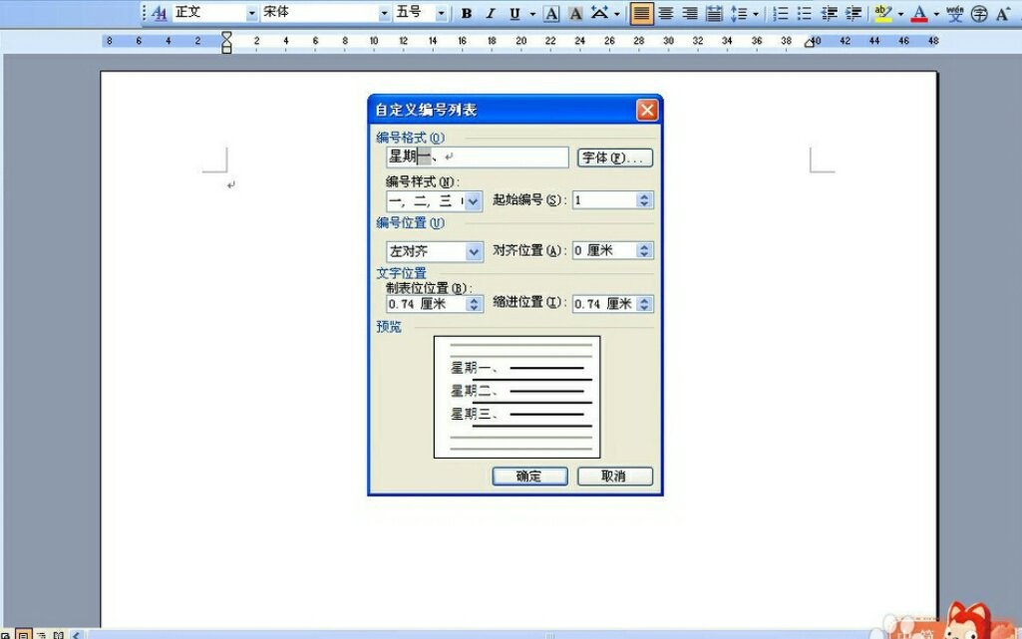Expand the 编号样式 number style dropdown

(474, 200)
